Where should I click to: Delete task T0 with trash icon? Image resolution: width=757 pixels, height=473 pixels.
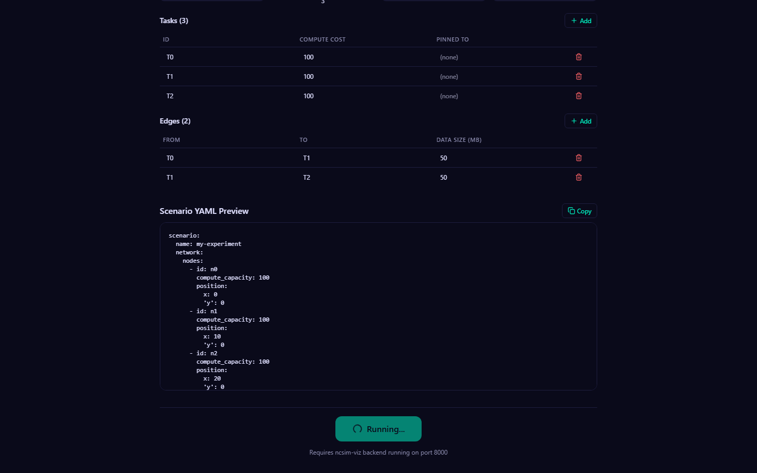(x=578, y=57)
